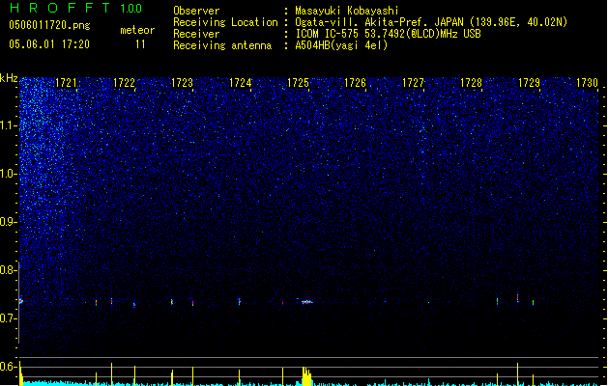Image resolution: width=608 pixels, height=386 pixels.
Task: Click the "Receiving antenna" label
Action: 222,45
